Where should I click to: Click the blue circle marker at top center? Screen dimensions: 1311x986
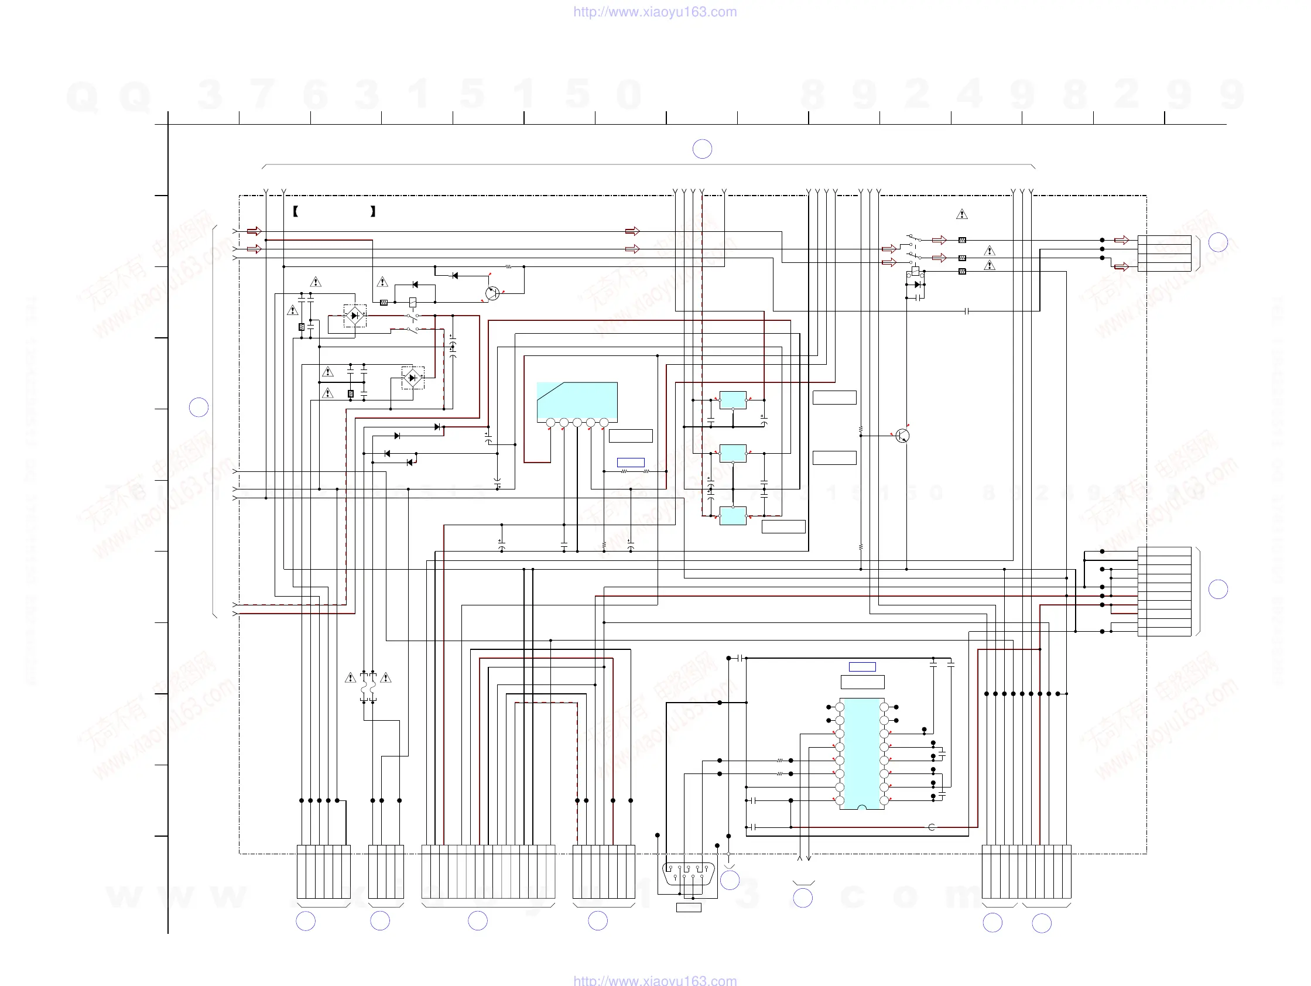tap(702, 149)
